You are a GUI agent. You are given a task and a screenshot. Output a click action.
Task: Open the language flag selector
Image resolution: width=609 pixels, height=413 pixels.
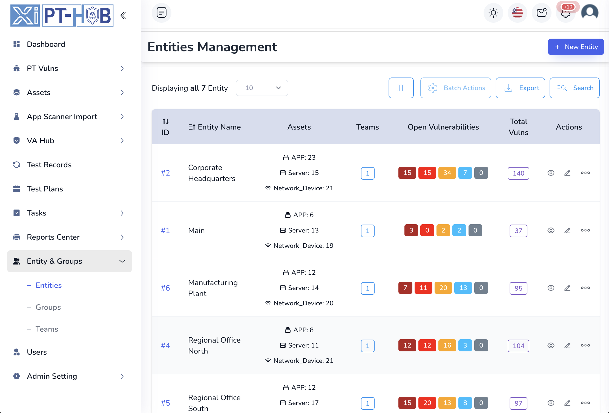coord(517,13)
